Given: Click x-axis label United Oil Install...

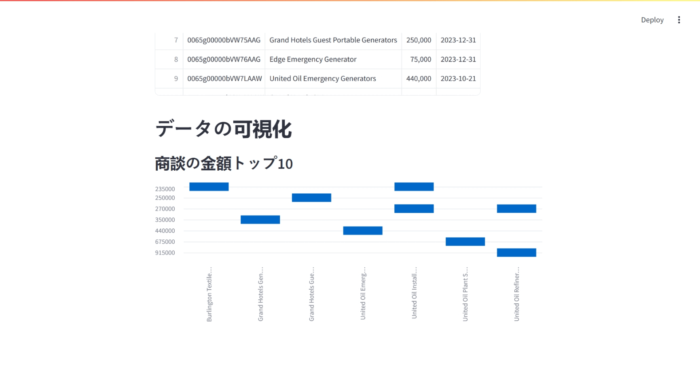Looking at the screenshot, I should (x=414, y=293).
